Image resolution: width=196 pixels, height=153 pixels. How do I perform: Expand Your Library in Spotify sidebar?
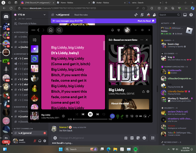pyautogui.click(x=34, y=40)
